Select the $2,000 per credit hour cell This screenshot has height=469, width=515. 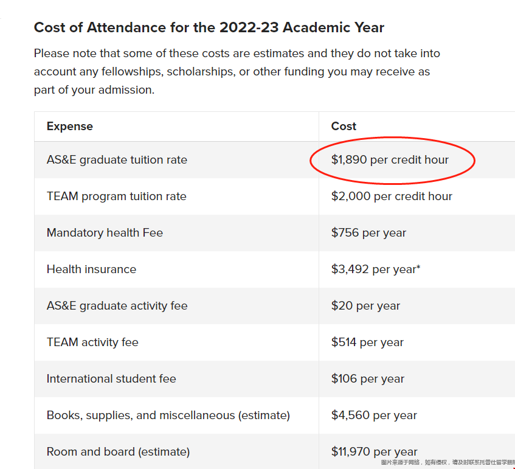392,196
